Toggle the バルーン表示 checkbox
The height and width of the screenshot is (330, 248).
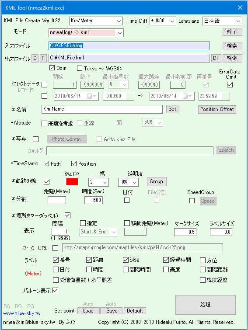tap(56, 290)
